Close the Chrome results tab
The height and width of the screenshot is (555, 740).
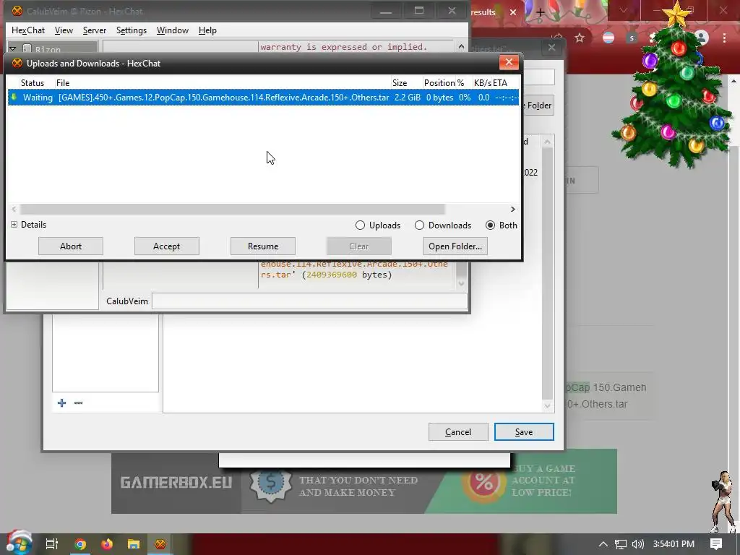click(x=513, y=12)
